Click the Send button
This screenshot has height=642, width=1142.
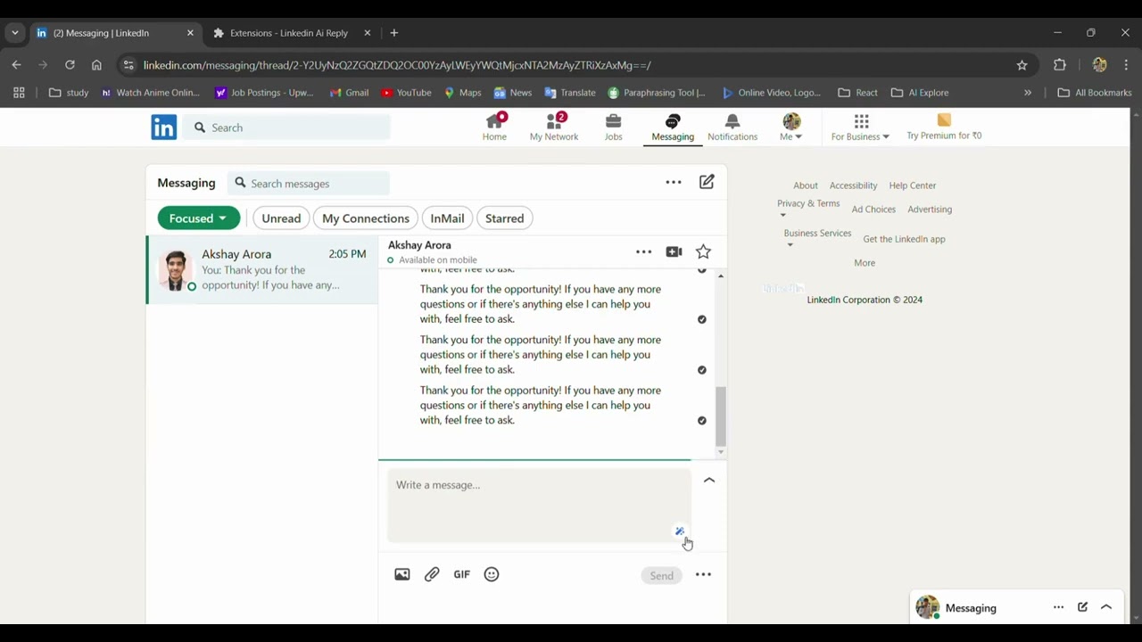pyautogui.click(x=661, y=575)
